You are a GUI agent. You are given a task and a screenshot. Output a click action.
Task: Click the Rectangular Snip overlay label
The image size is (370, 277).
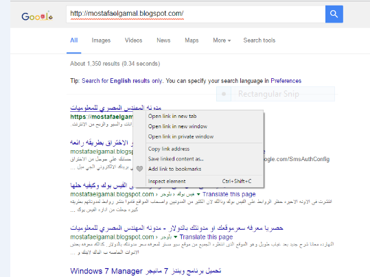click(x=268, y=94)
